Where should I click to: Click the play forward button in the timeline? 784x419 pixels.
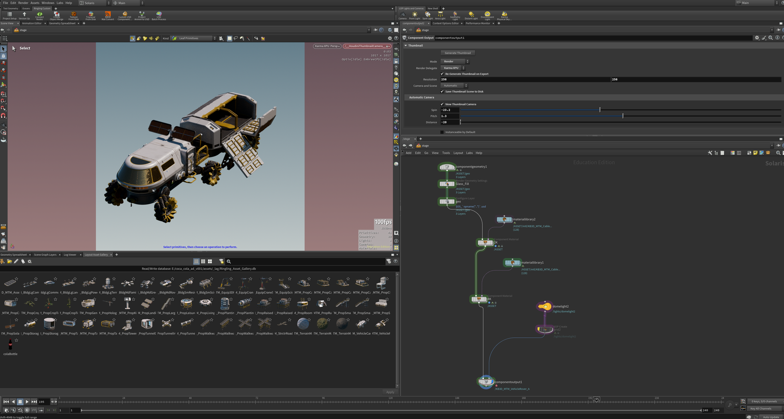pyautogui.click(x=27, y=401)
